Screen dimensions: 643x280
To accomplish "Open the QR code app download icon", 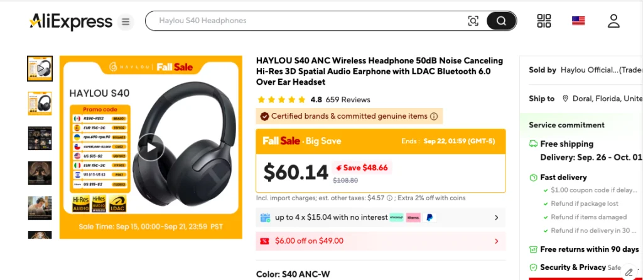I will pos(544,21).
